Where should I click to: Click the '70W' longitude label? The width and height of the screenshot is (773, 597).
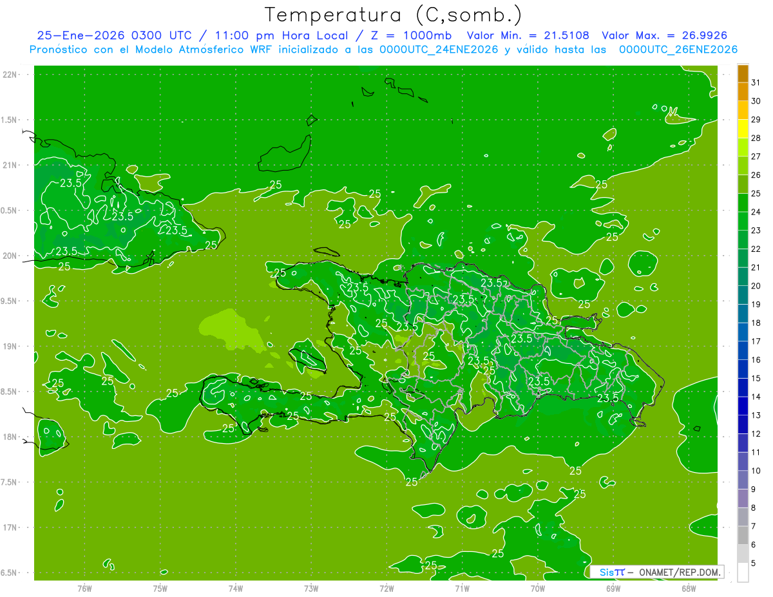pos(538,589)
